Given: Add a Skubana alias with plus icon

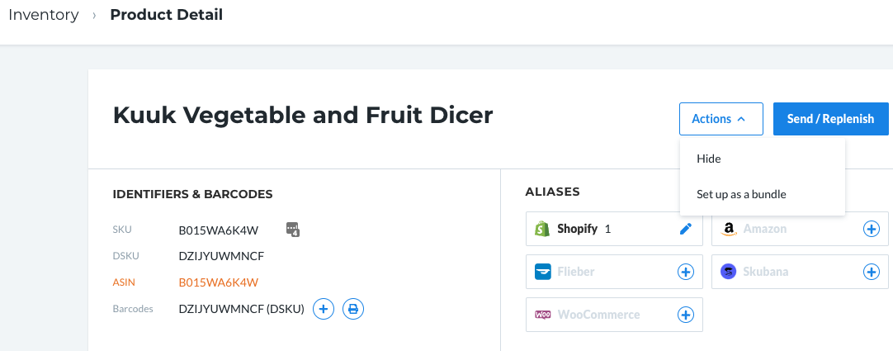Looking at the screenshot, I should click(872, 272).
